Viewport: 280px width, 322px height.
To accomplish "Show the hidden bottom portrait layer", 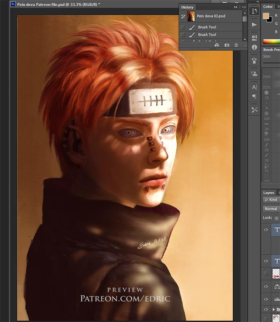I will pyautogui.click(x=266, y=319).
